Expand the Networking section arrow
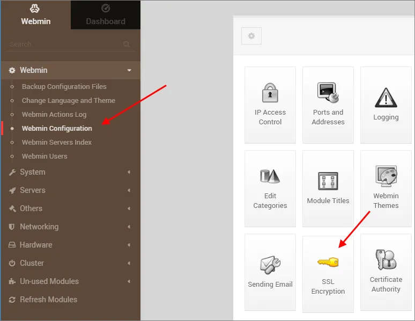This screenshot has height=321, width=415. [129, 227]
